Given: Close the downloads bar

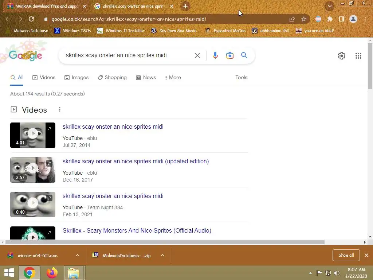Looking at the screenshot, I should 366,255.
